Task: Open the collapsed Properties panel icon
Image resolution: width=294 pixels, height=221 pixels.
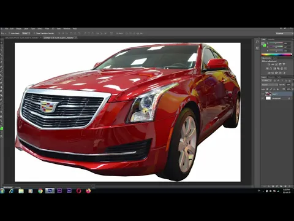Action: 257,48
